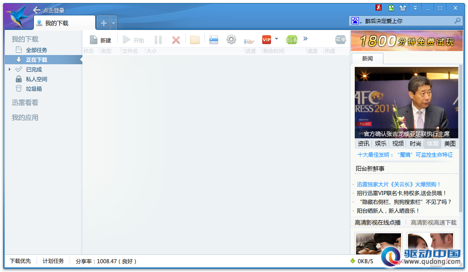This screenshot has height=272, width=468.
Task: Select the 我的下载 tab
Action: (x=65, y=23)
